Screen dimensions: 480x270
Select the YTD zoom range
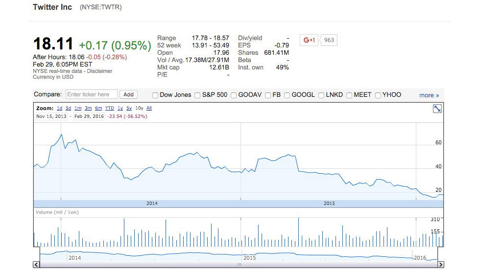click(109, 108)
